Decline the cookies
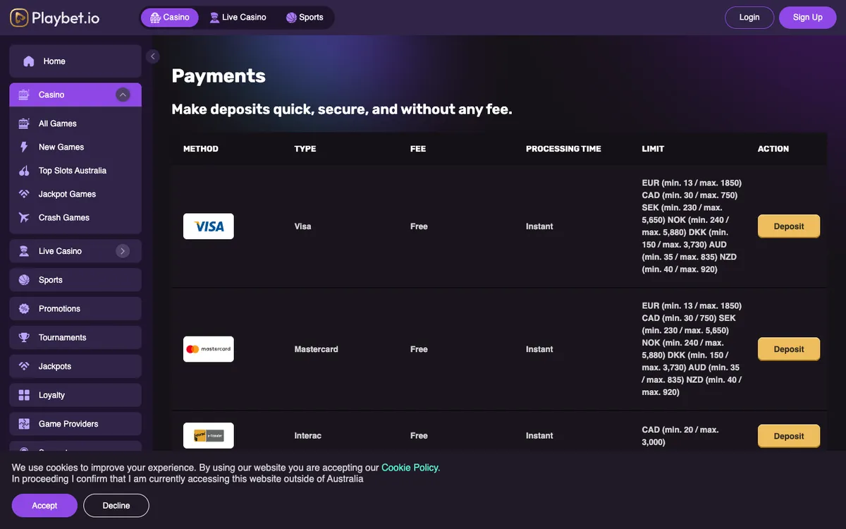 (116, 506)
